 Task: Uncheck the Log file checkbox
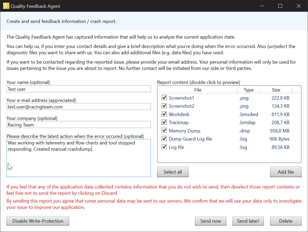tap(164, 147)
